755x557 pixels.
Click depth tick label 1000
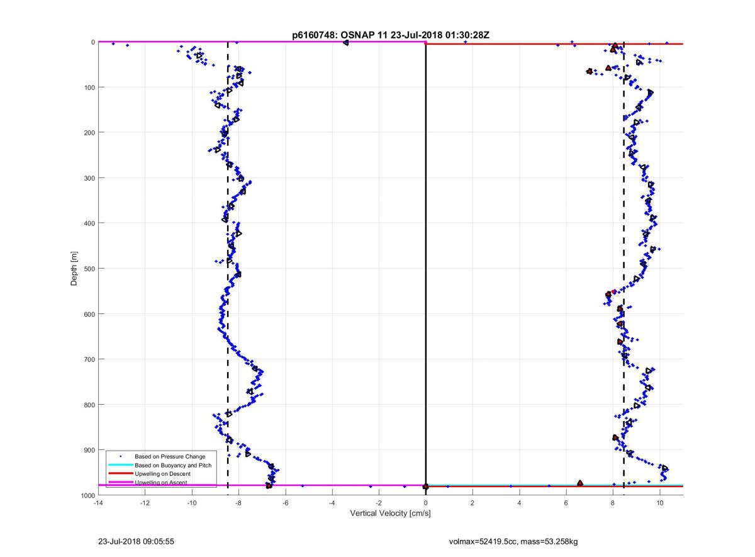pos(87,495)
